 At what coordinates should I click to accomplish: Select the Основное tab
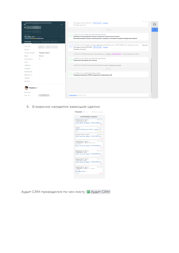coord(28,42)
